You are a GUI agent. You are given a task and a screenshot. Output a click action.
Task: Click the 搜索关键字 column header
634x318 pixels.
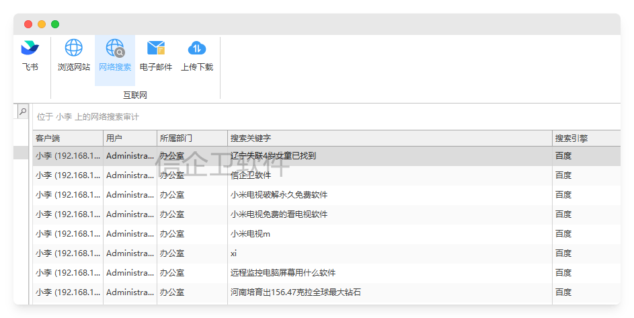click(390, 138)
